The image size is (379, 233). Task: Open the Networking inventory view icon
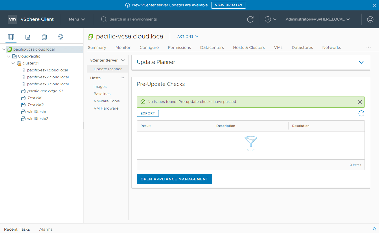60,37
